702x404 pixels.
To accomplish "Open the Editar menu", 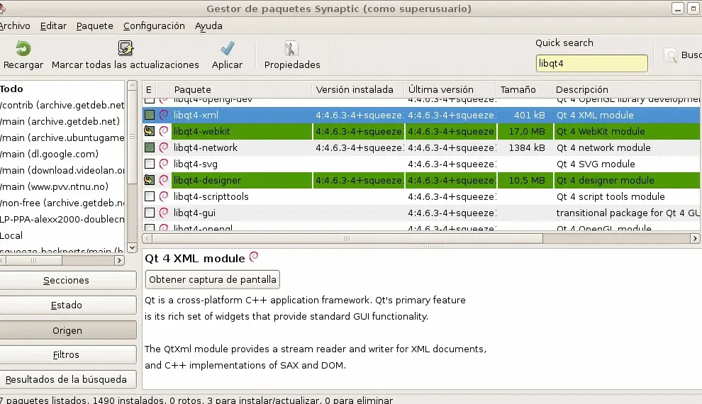I will pyautogui.click(x=53, y=26).
